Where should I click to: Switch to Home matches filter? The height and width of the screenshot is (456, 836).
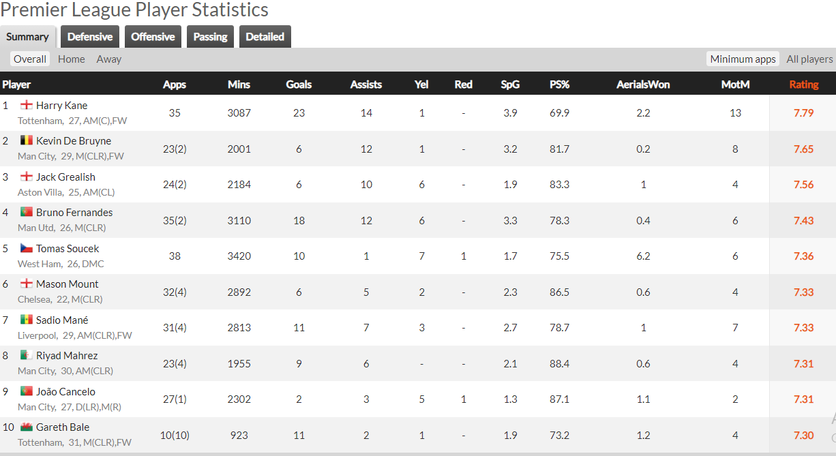[x=72, y=59]
